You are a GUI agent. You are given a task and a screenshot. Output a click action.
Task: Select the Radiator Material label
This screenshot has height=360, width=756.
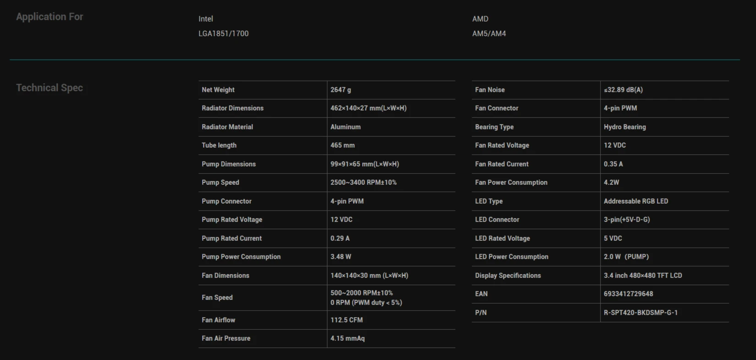click(x=227, y=127)
